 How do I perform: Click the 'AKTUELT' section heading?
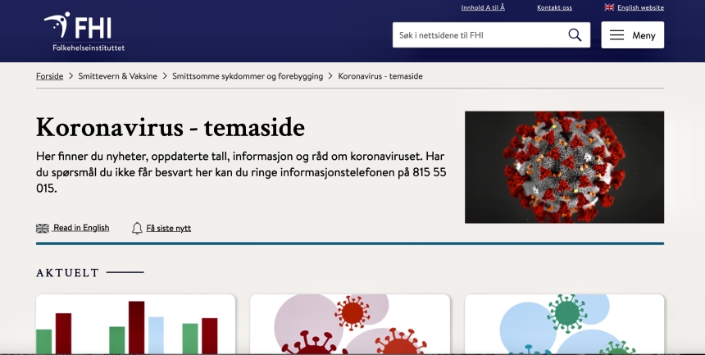point(67,273)
